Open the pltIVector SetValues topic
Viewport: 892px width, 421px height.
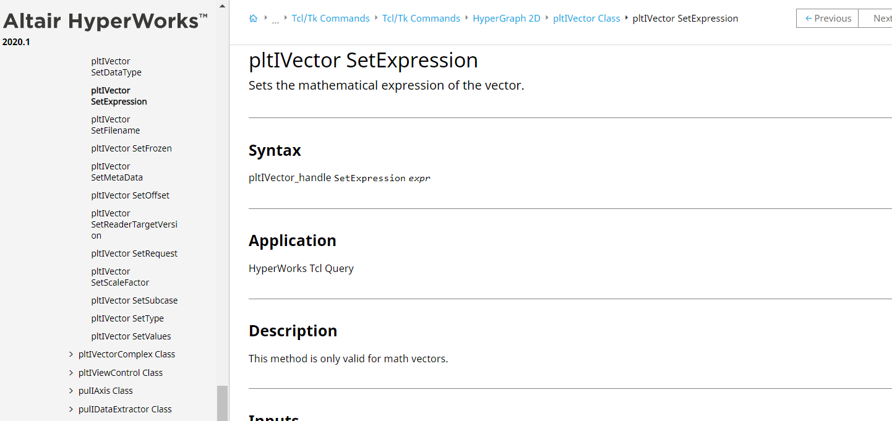[131, 336]
